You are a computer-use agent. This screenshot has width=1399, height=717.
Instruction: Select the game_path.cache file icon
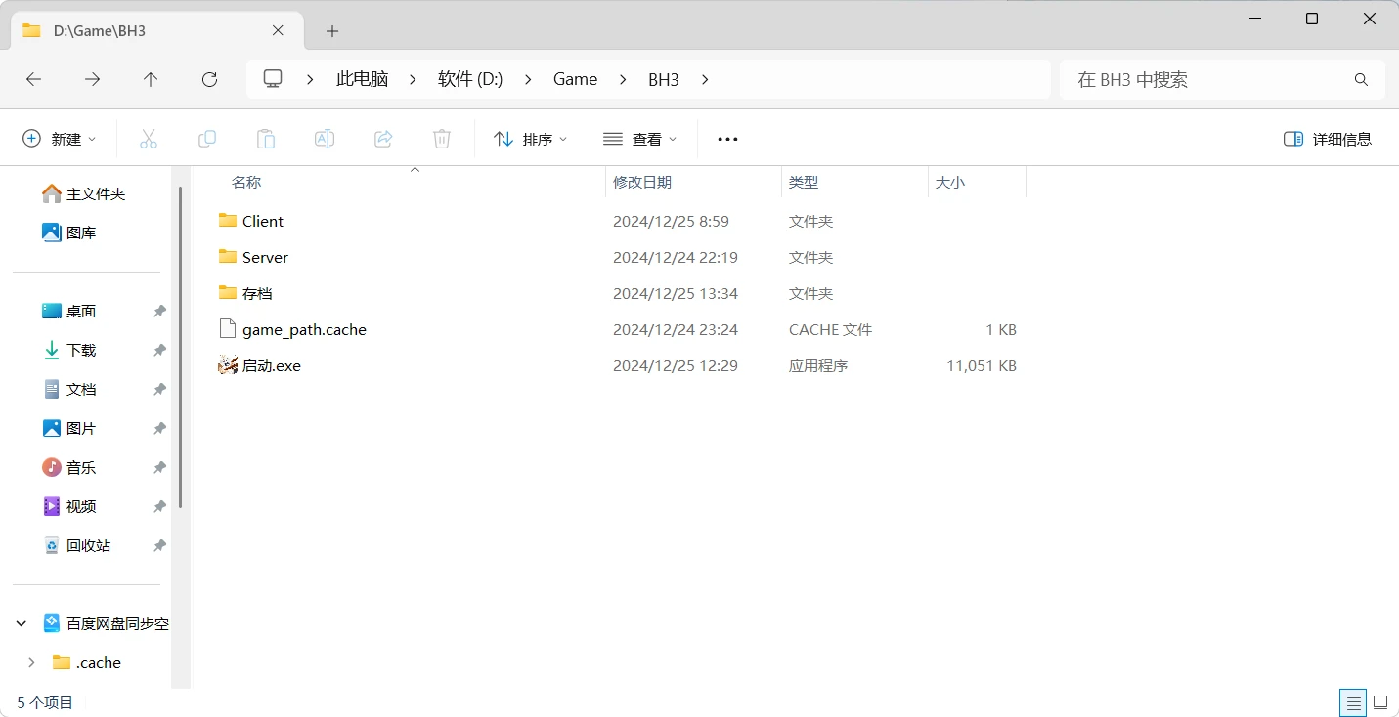point(228,329)
